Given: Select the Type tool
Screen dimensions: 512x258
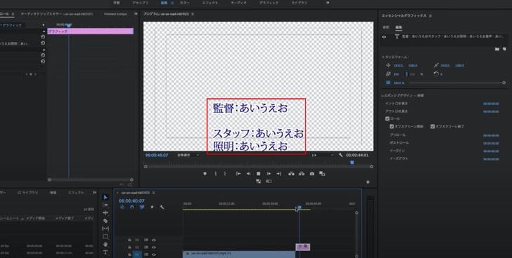Looking at the screenshot, I should 105,252.
